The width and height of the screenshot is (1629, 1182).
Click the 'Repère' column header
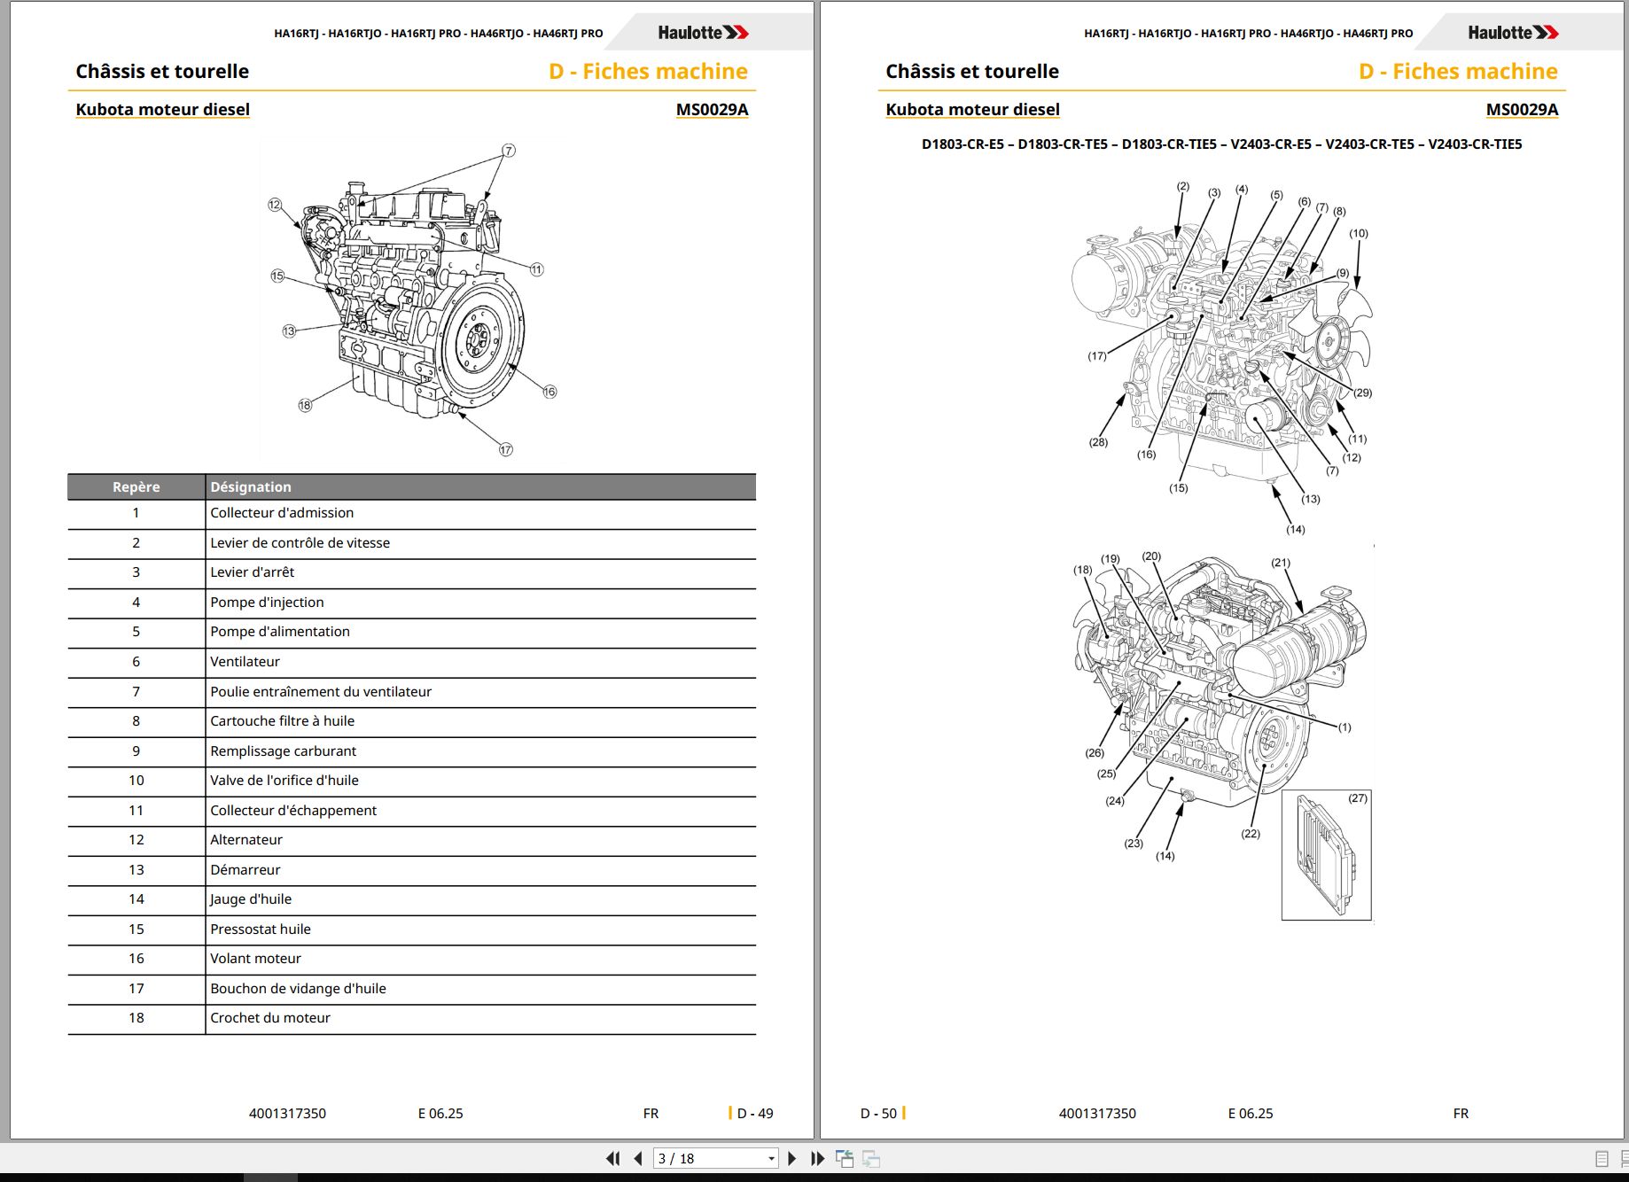pyautogui.click(x=136, y=486)
